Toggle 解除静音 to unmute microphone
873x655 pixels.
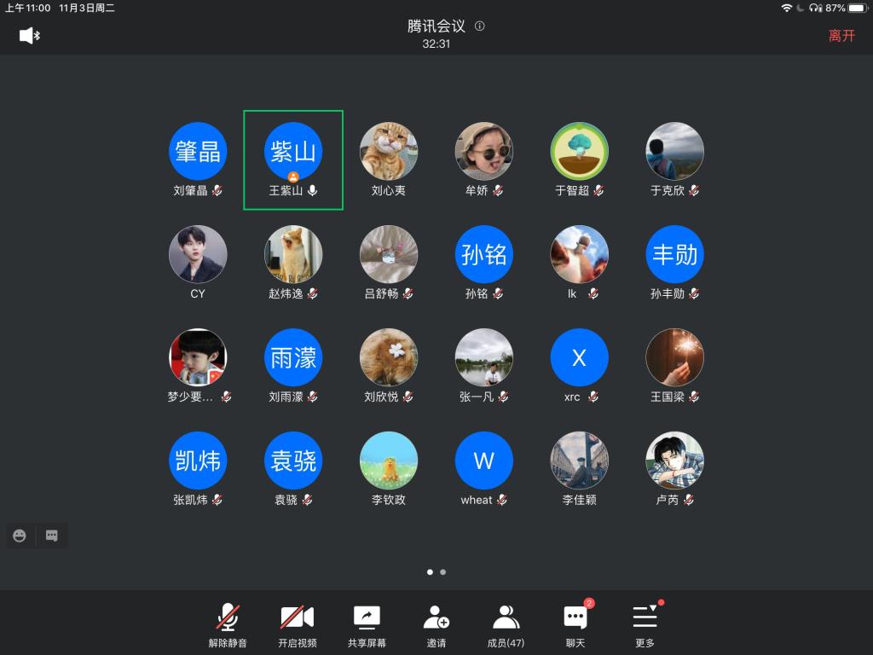point(227,625)
